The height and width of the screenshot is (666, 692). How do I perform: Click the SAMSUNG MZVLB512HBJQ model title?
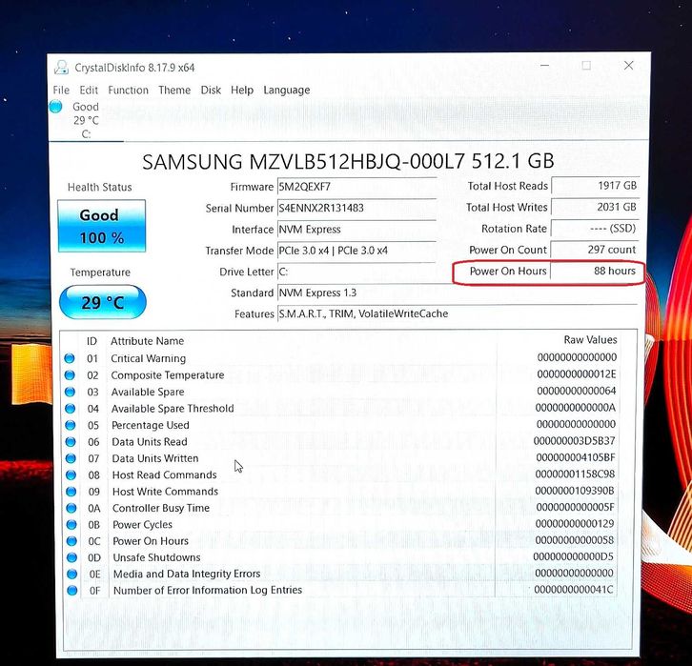pos(348,161)
